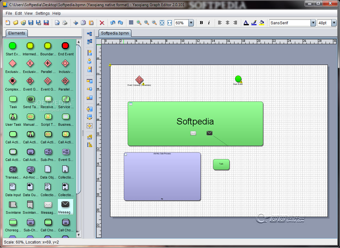This screenshot has width=340, height=248.
Task: Toggle bold text formatting
Action: 201,23
